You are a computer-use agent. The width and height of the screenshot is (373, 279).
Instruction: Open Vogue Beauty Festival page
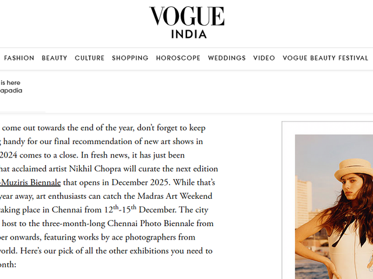coord(325,58)
